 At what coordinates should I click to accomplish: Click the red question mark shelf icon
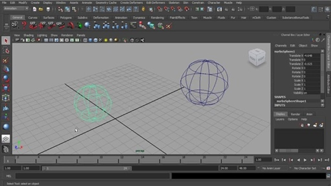pos(24,25)
